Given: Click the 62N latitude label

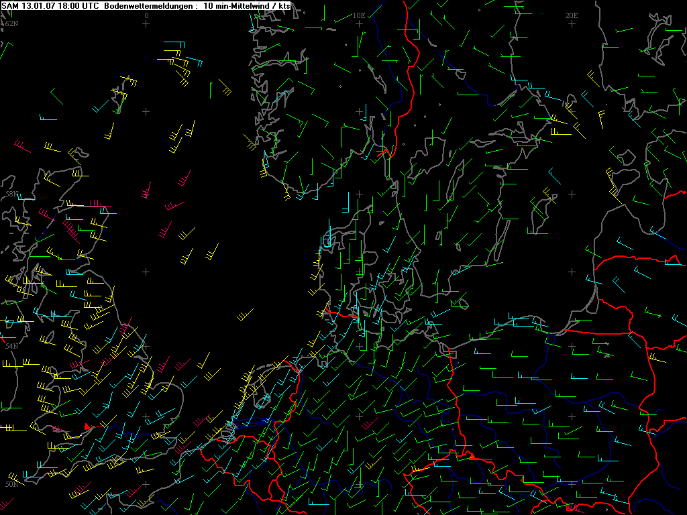Looking at the screenshot, I should click(11, 23).
